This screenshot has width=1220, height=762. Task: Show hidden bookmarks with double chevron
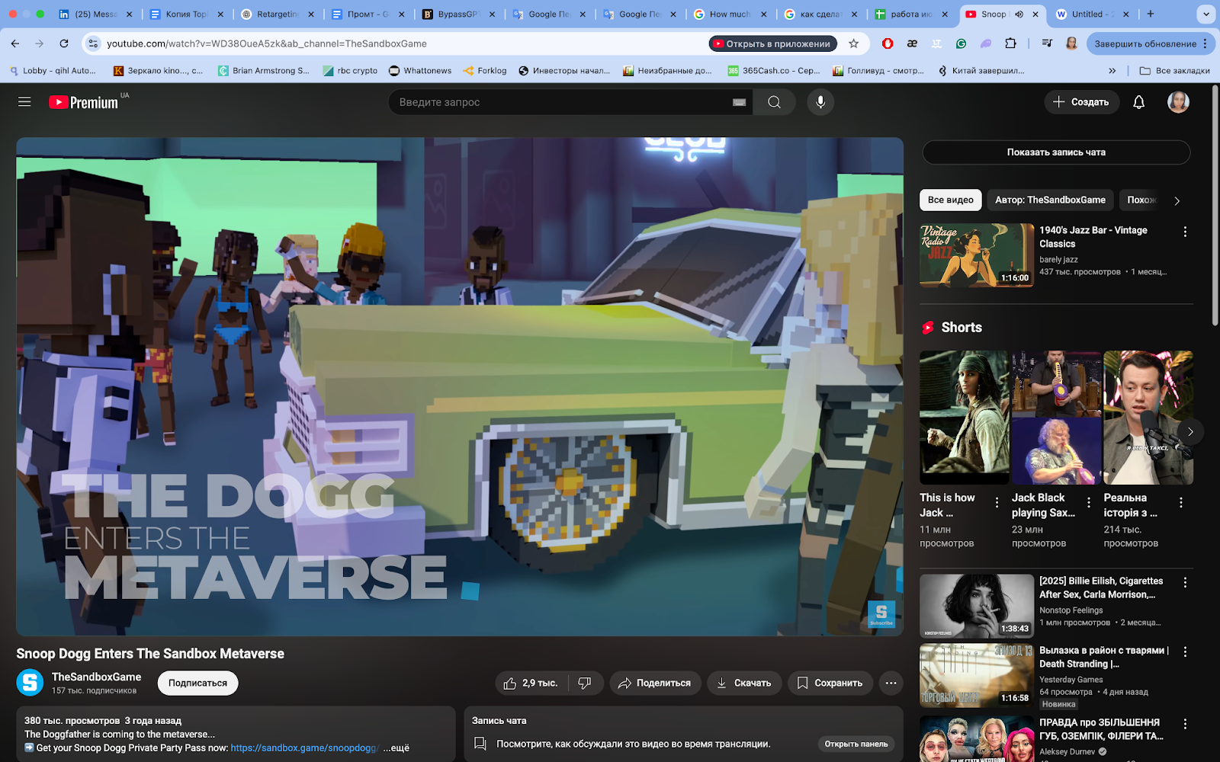(1112, 71)
